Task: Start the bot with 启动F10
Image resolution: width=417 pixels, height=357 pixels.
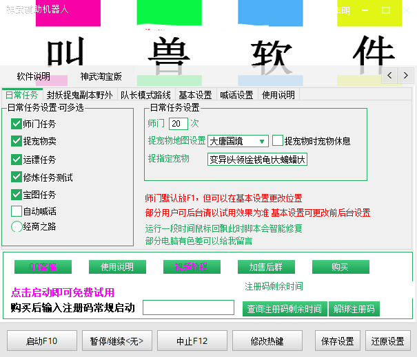Action: pyautogui.click(x=42, y=340)
